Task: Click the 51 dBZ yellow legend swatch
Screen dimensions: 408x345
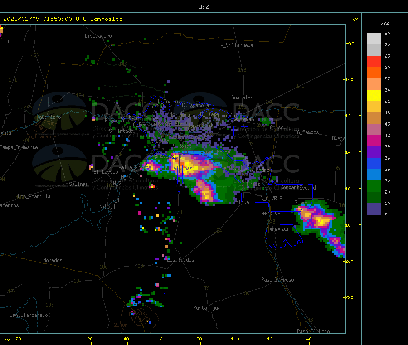Action: point(374,96)
